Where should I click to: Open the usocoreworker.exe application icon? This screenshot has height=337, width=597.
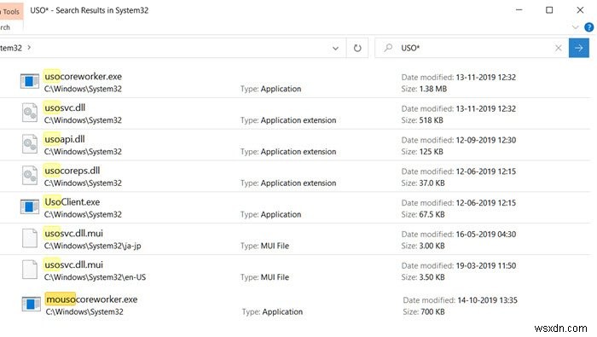30,81
